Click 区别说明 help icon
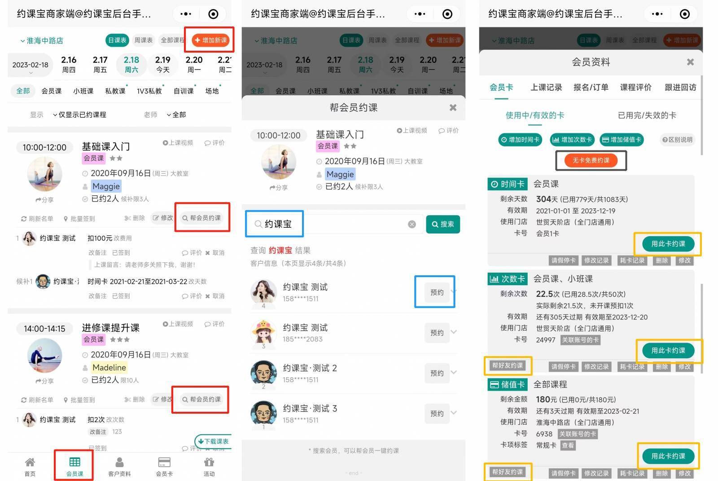Image resolution: width=718 pixels, height=481 pixels. click(x=677, y=140)
